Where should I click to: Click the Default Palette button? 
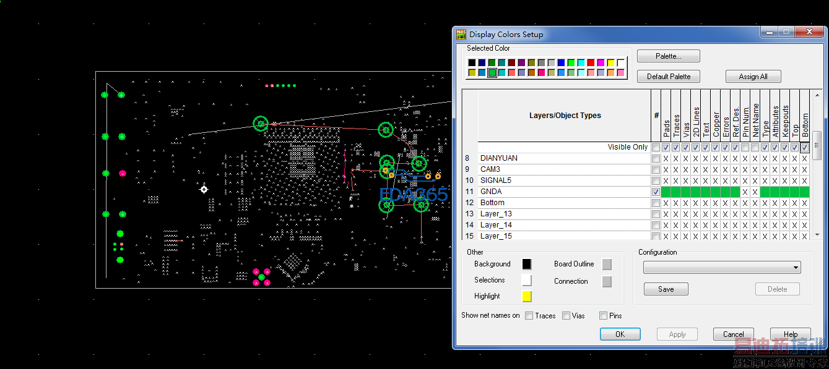click(x=668, y=77)
